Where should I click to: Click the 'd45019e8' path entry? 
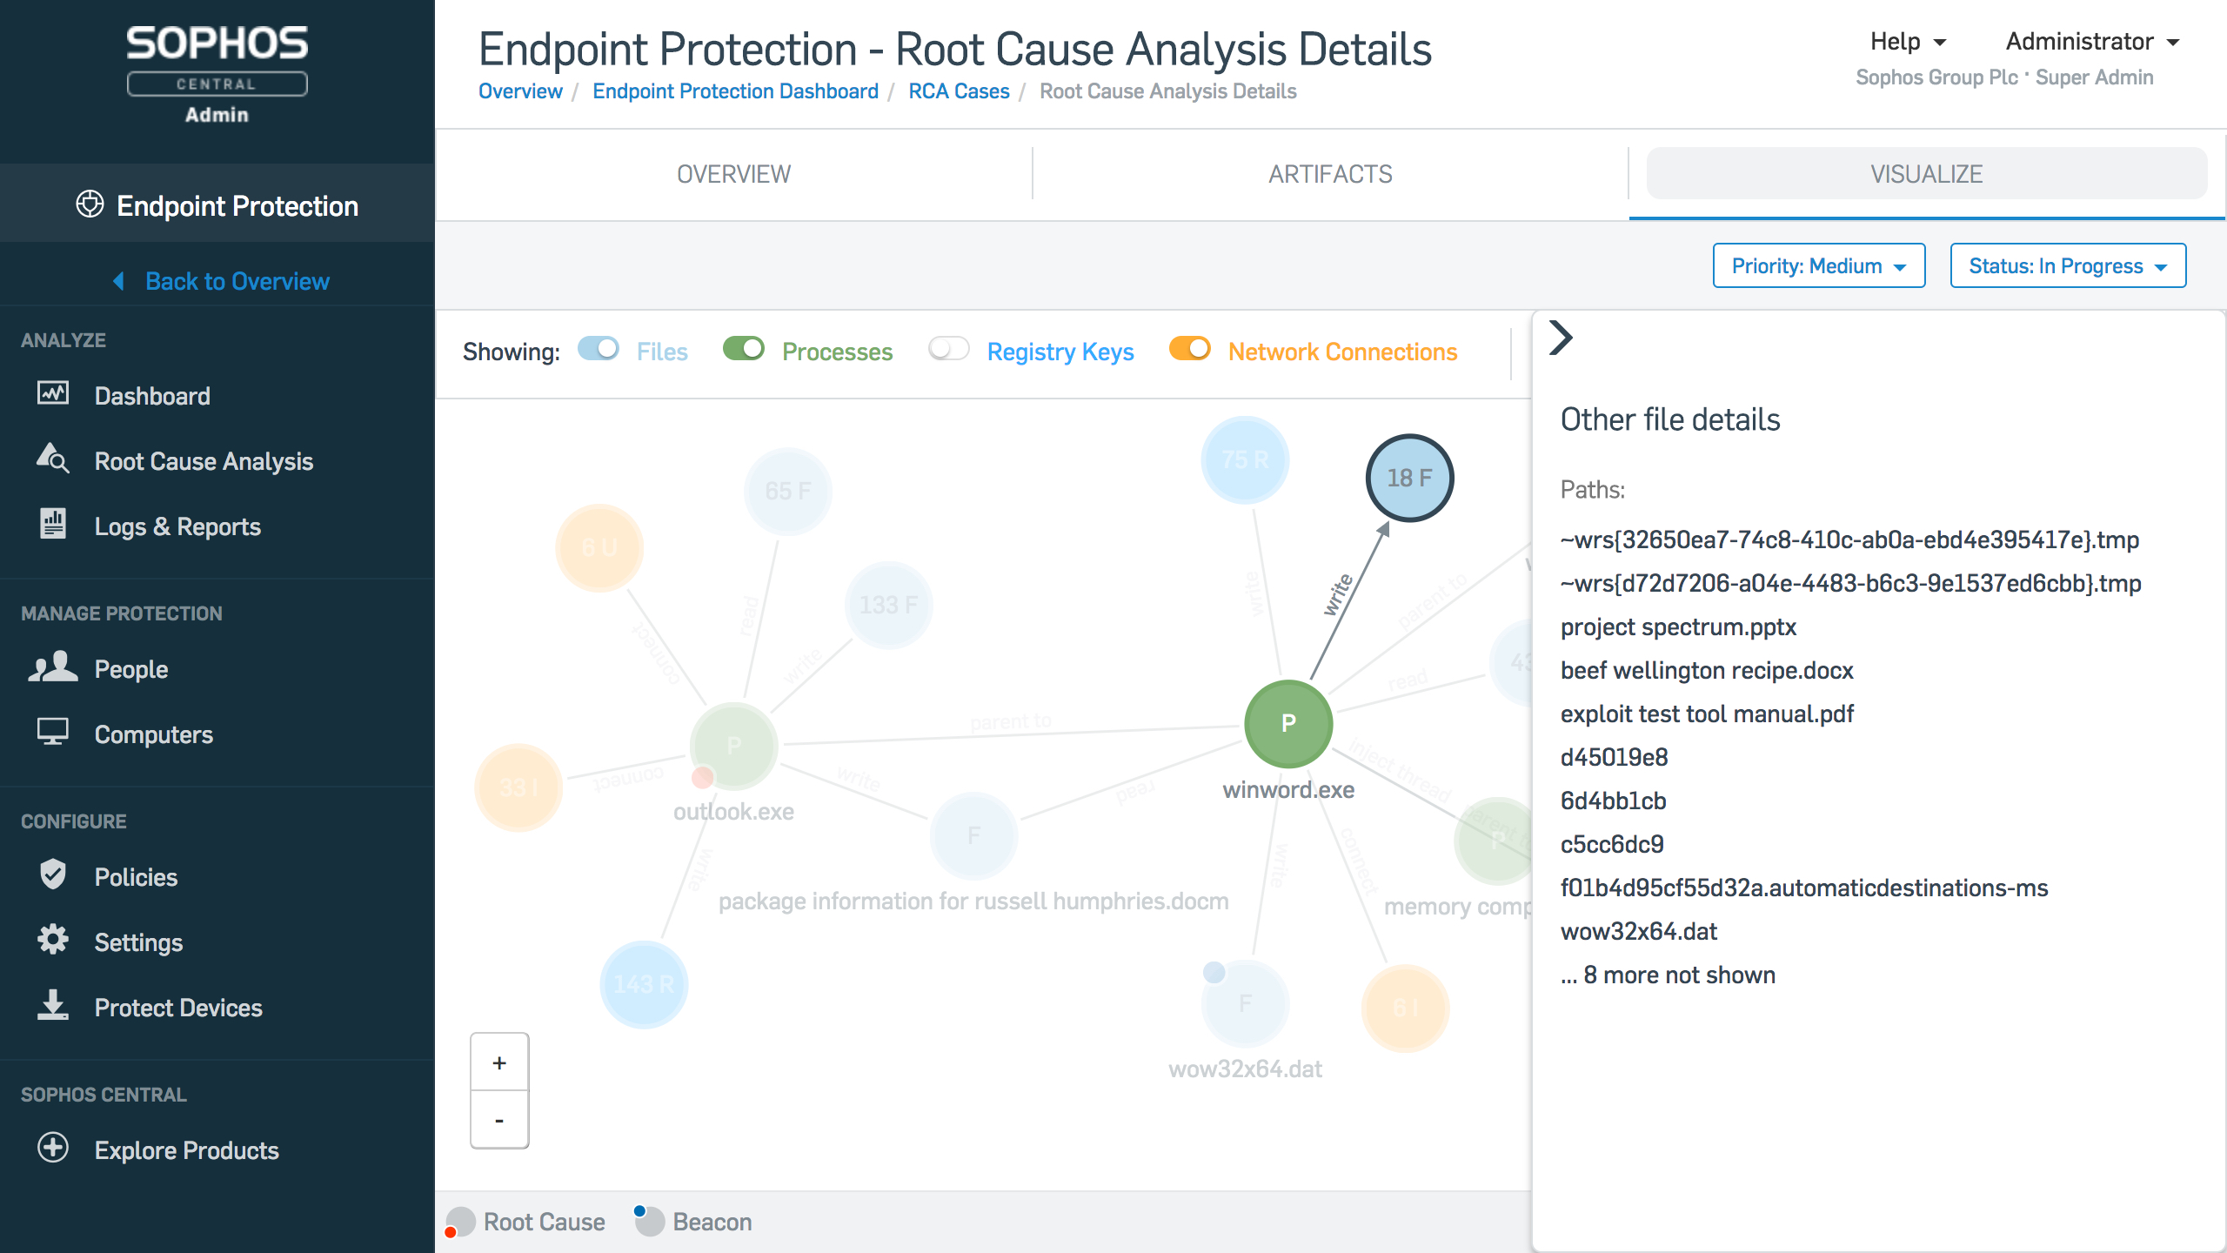click(1615, 757)
